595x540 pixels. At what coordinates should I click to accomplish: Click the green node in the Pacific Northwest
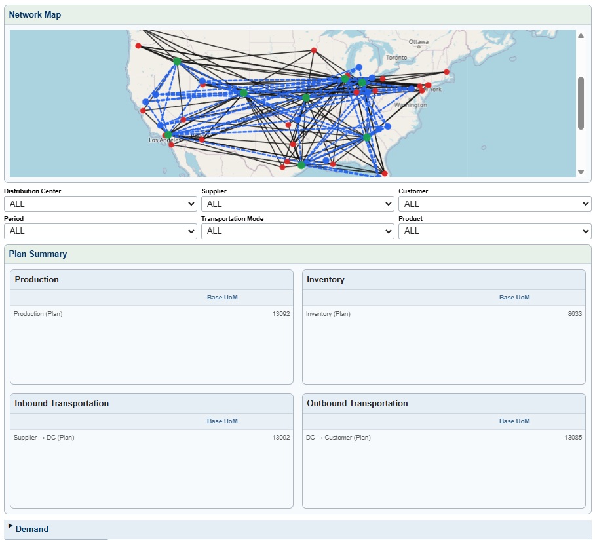pos(178,62)
